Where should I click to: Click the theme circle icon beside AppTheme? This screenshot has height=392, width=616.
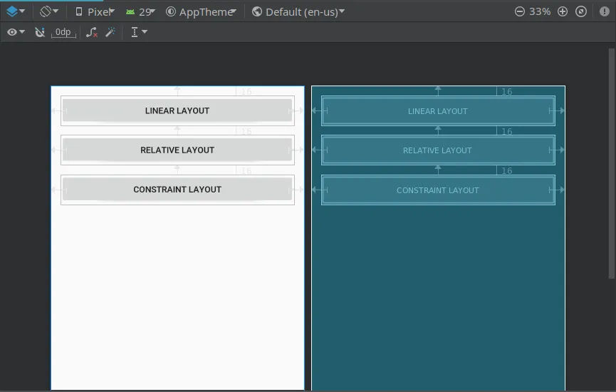(x=170, y=12)
